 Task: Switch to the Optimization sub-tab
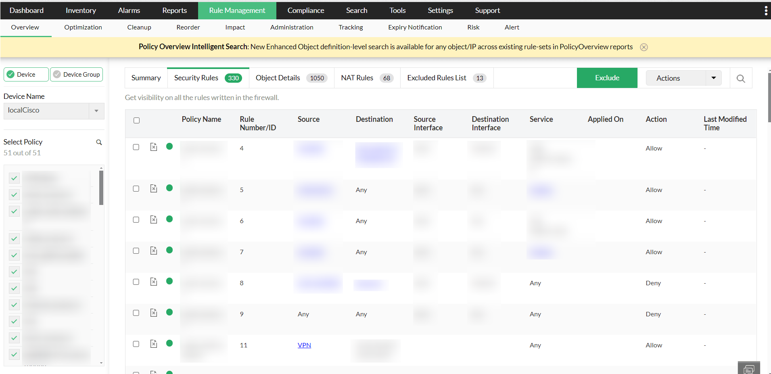(x=83, y=27)
